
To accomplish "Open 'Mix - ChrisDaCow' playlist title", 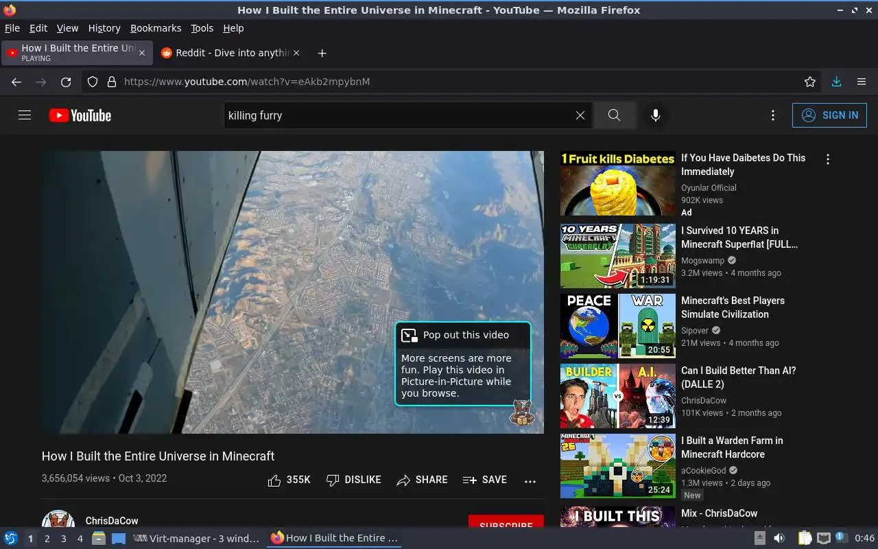I will point(719,513).
